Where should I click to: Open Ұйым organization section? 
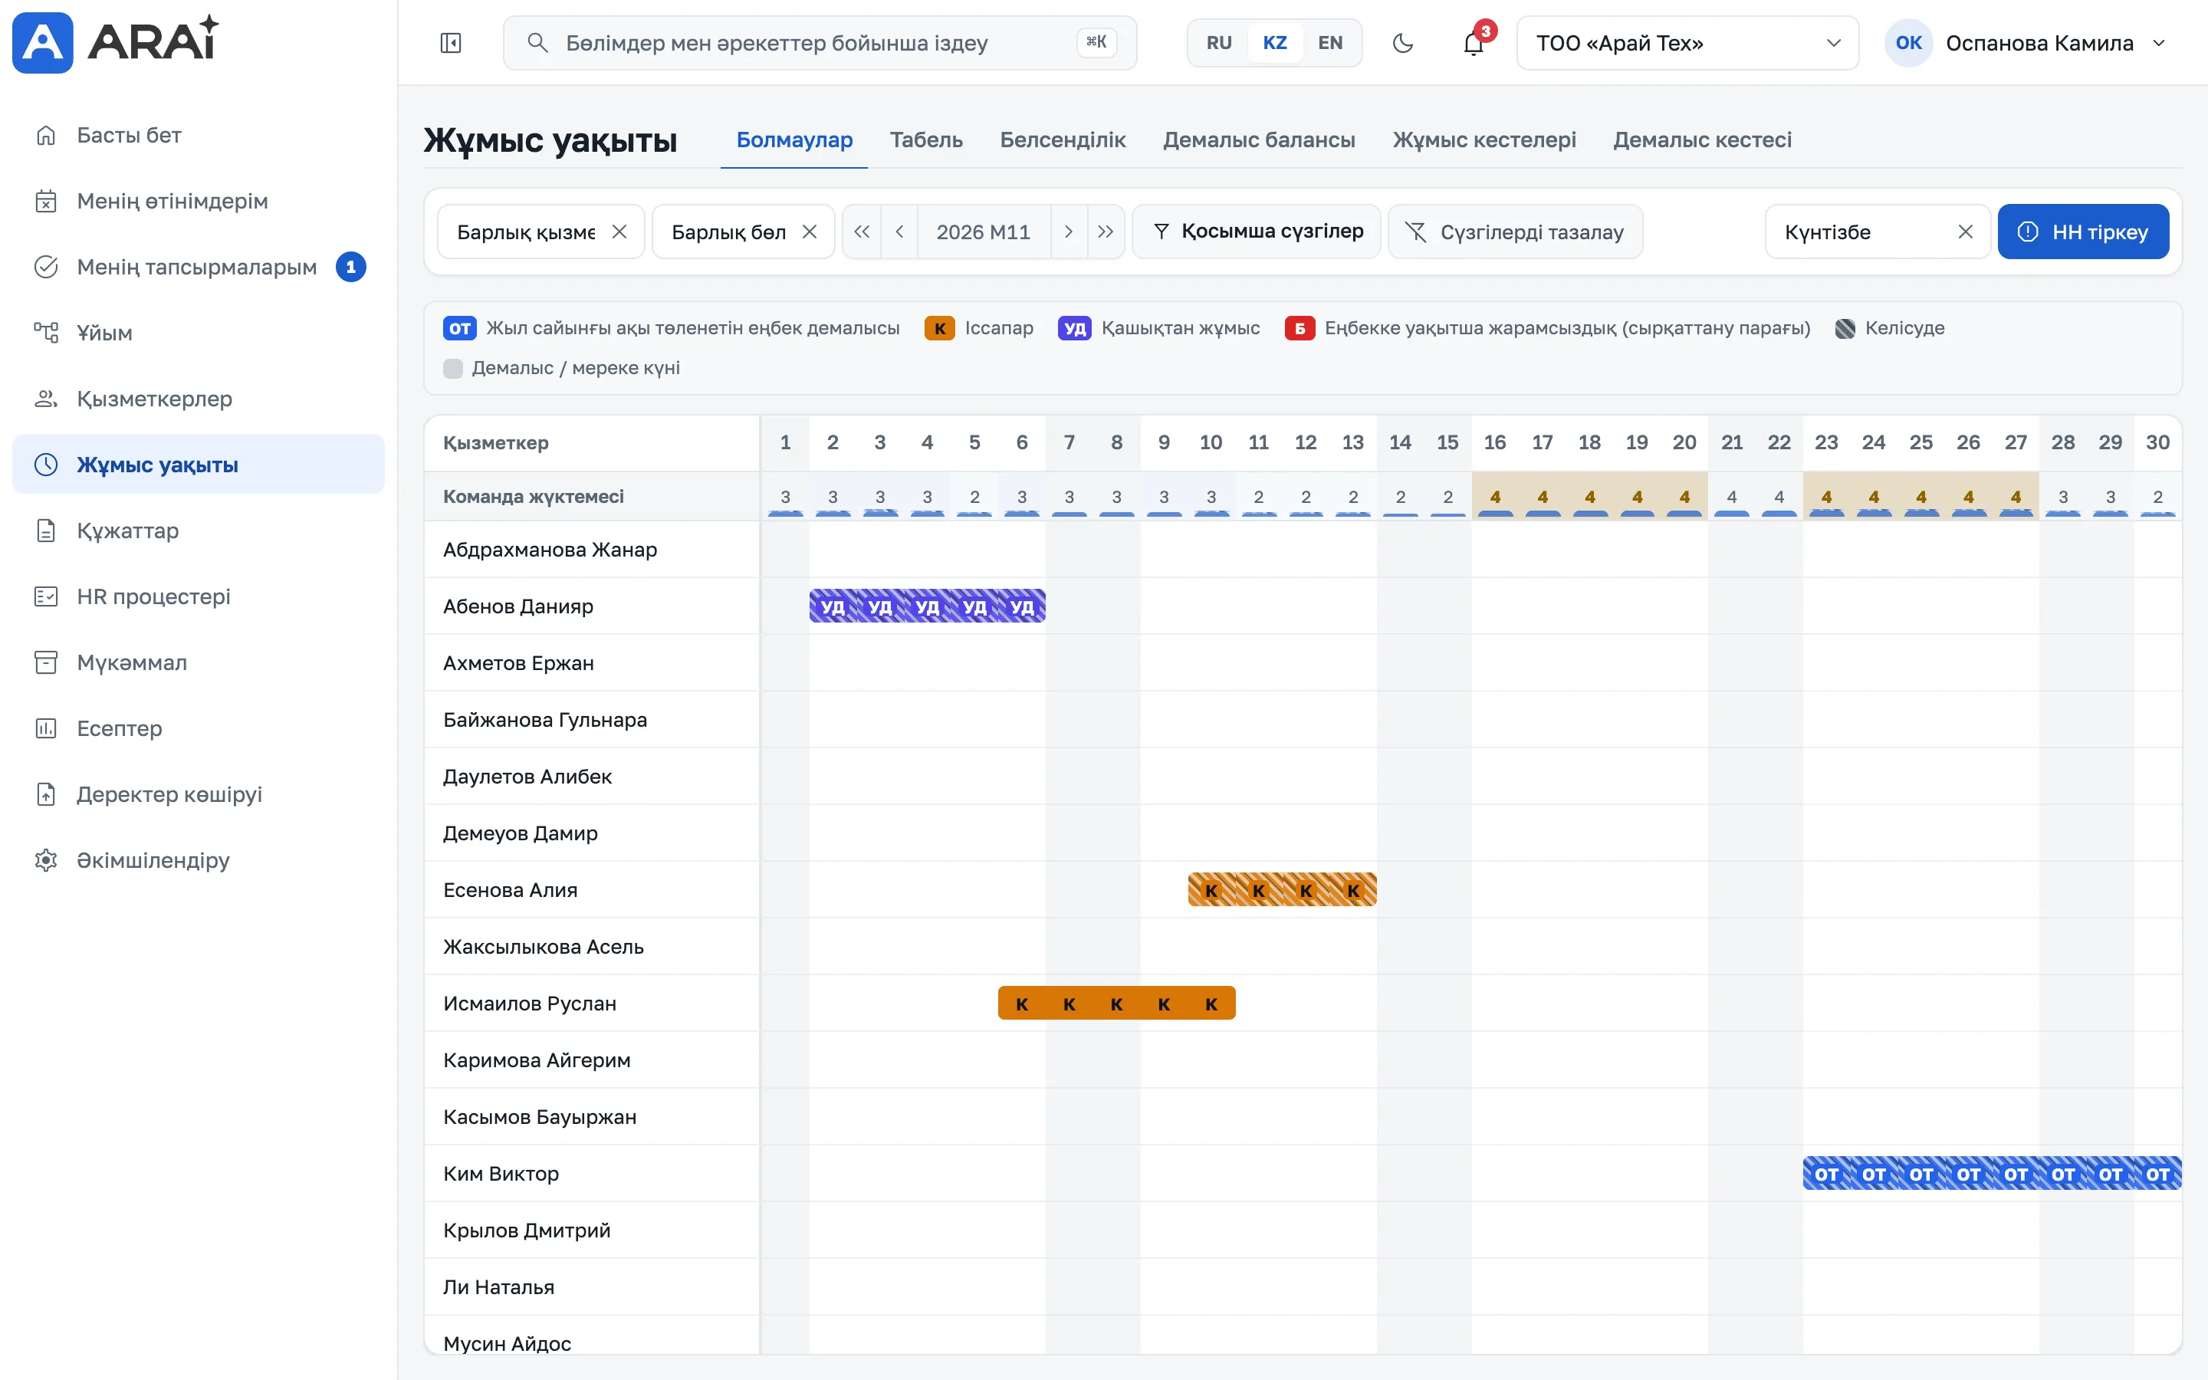198,332
